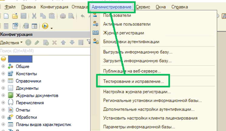Close the Администрирование menu
226x131 pixels.
pyautogui.click(x=111, y=7)
